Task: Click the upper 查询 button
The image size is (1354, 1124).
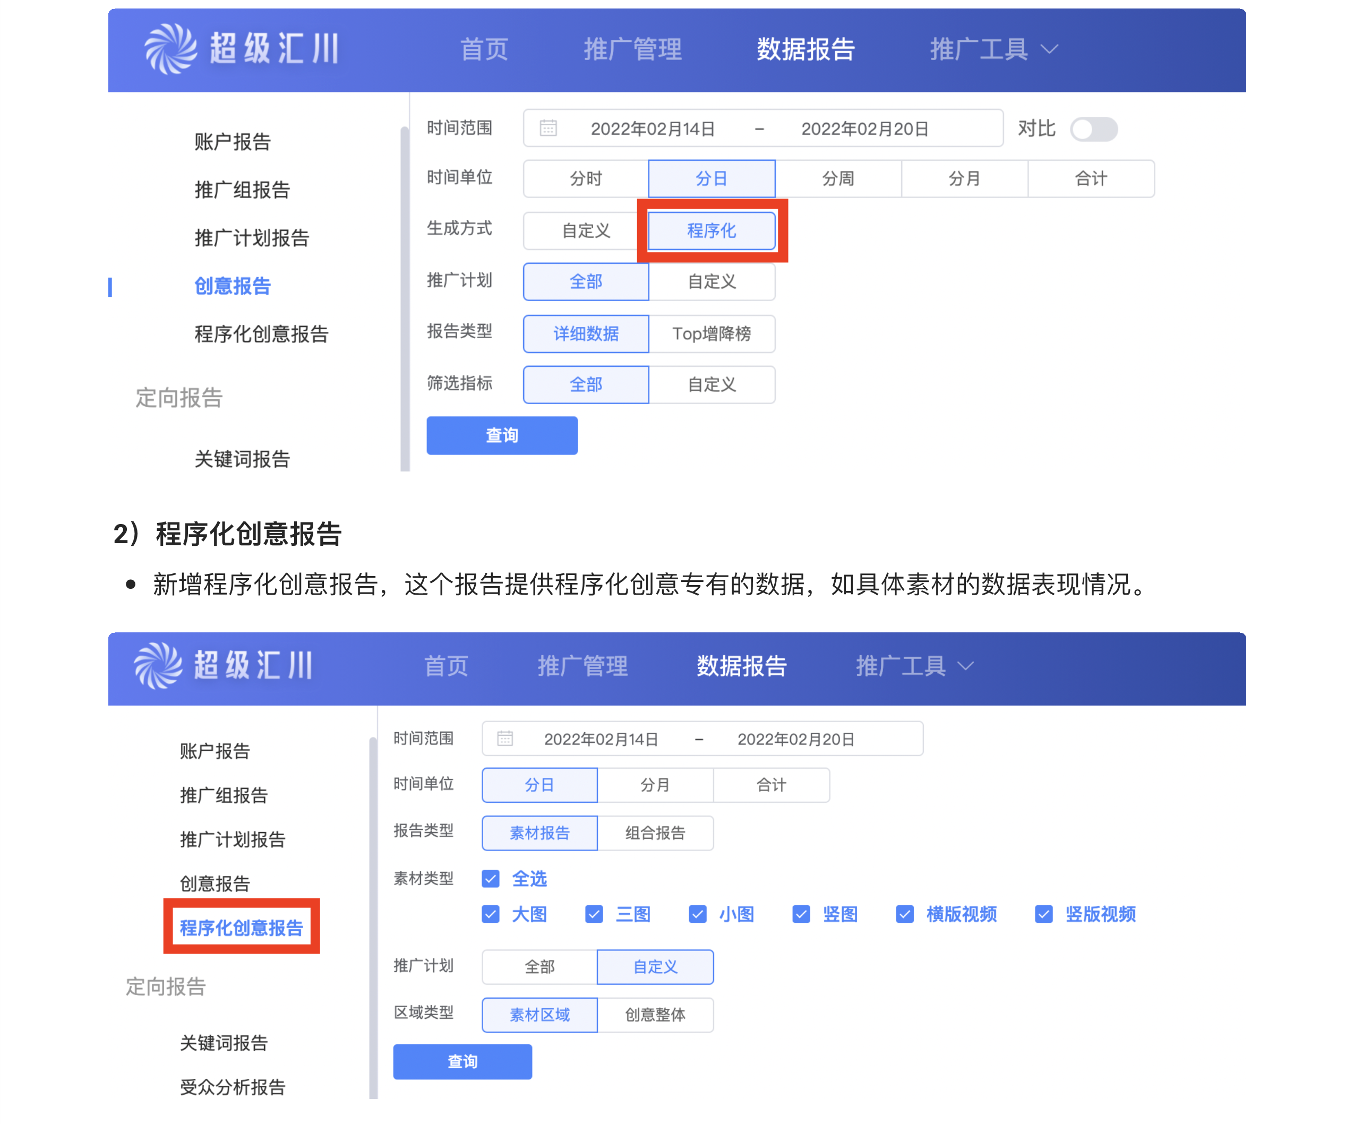Action: tap(502, 435)
